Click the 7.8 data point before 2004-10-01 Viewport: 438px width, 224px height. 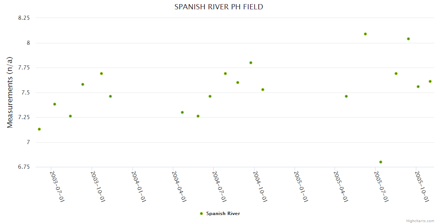pyautogui.click(x=251, y=63)
